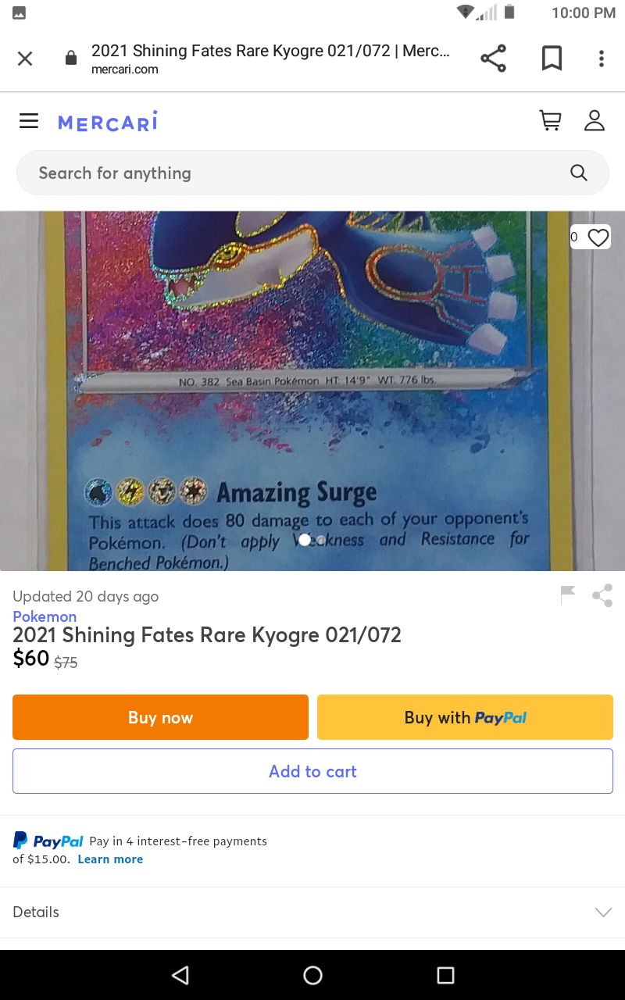625x1000 pixels.
Task: Open the shopping cart icon
Action: pos(550,120)
